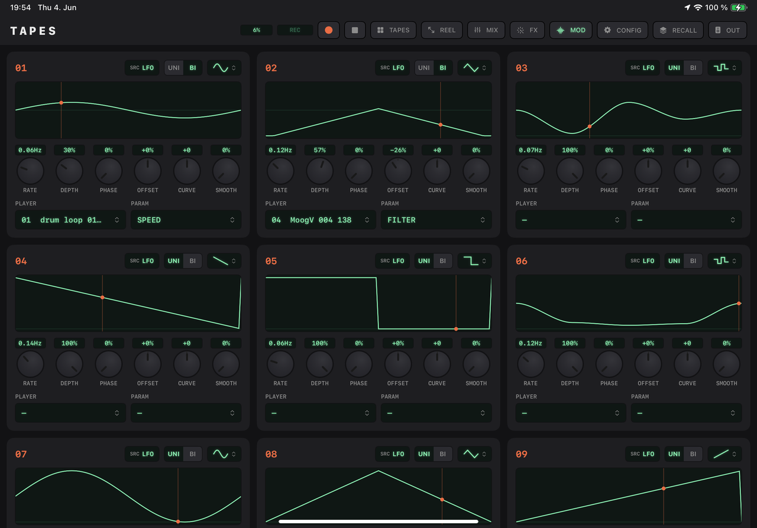Select the MOD tab
The image size is (757, 528).
(571, 30)
